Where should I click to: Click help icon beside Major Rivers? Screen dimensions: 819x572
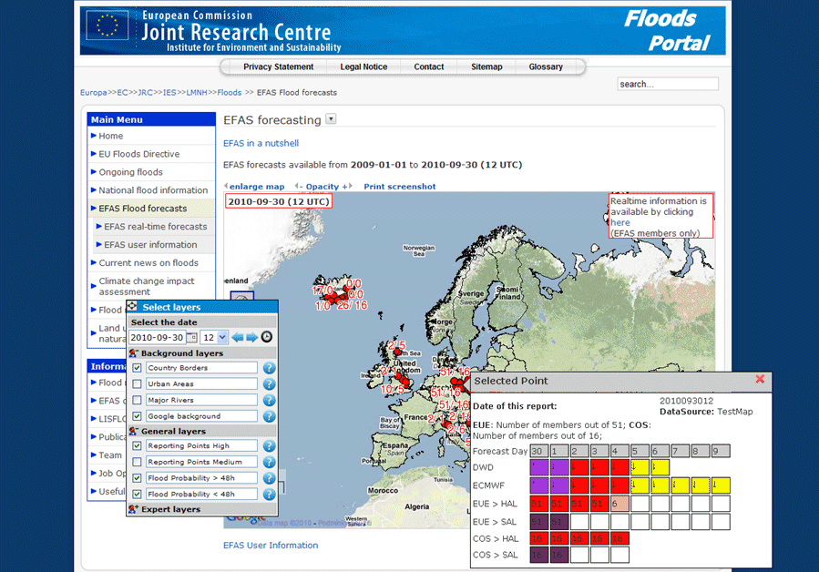click(270, 400)
